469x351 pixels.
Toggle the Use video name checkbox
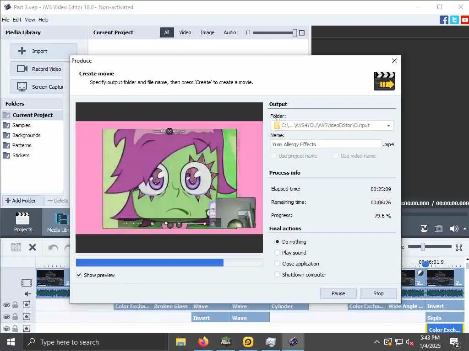pyautogui.click(x=336, y=155)
